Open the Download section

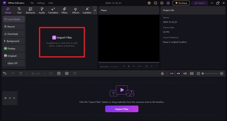tap(14, 34)
